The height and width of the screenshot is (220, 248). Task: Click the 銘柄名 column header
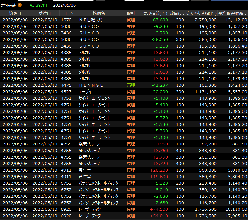(x=98, y=13)
